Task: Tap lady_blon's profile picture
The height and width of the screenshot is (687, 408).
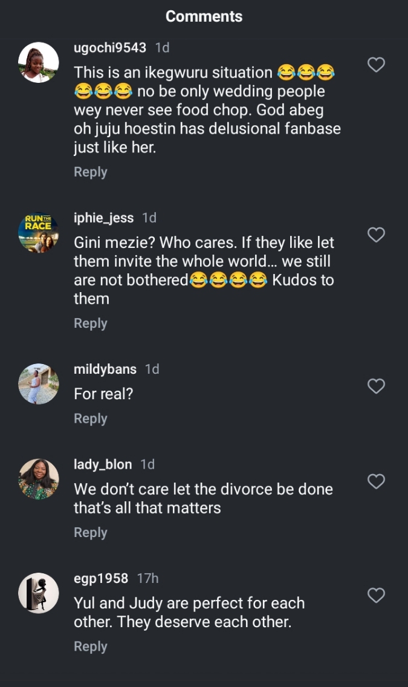Action: 39,480
